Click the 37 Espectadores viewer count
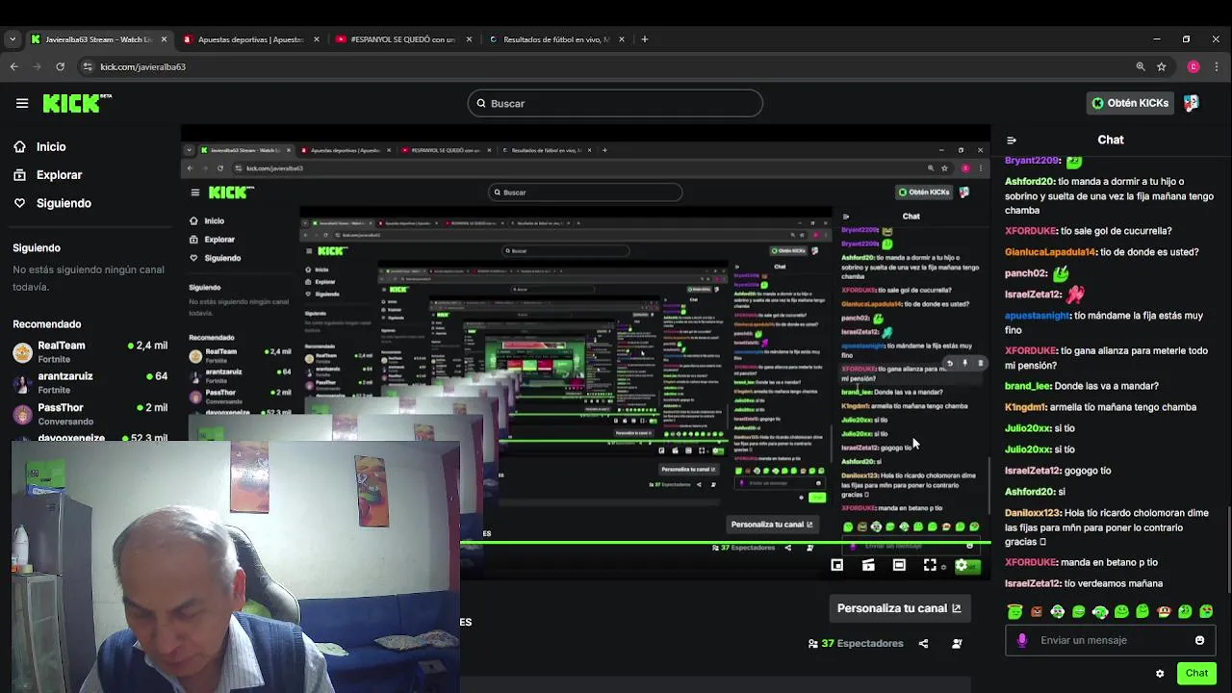The image size is (1232, 693). pyautogui.click(x=856, y=643)
